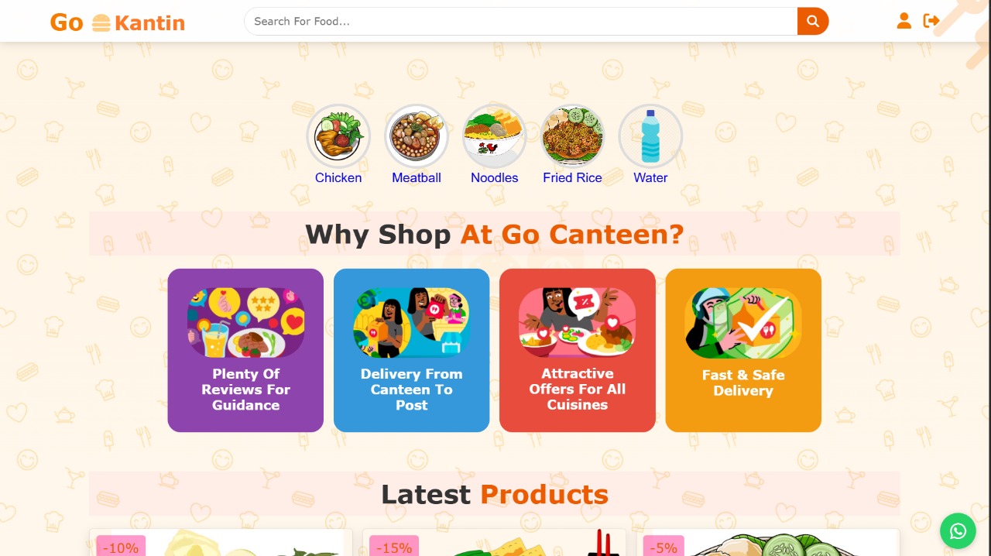This screenshot has height=556, width=991.
Task: Open the Fried Rice text link
Action: point(572,177)
